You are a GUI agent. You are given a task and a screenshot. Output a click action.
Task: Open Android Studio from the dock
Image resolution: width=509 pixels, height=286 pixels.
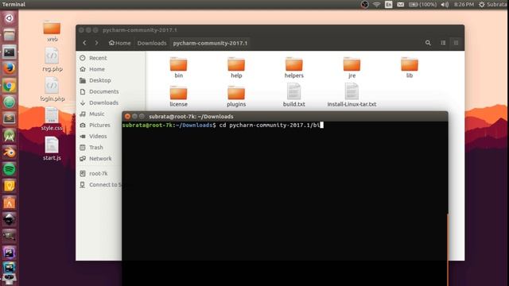(9, 136)
